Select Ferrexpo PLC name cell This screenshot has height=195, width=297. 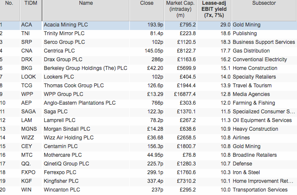click(x=60, y=173)
